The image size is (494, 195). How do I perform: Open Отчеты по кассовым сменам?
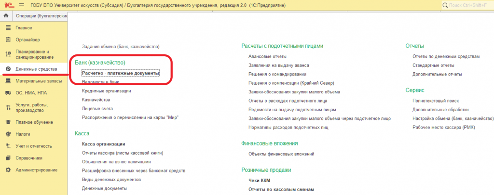coord(281,189)
